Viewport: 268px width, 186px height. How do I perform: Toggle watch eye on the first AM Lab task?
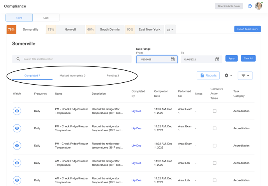(x=17, y=163)
